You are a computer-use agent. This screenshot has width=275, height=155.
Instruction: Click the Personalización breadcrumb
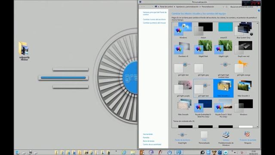[208, 7]
